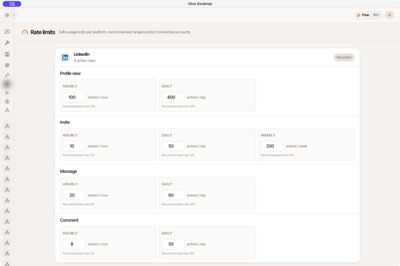The image size is (400, 266).
Task: Click 'Recommended max 100' under Profile view
Action: [x=79, y=106]
